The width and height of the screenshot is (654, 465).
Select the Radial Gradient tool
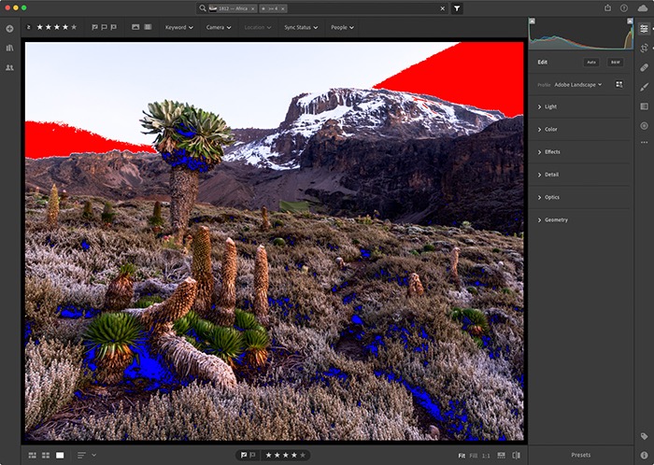point(644,125)
